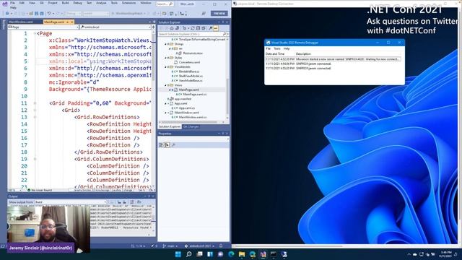Screen dimensions: 462x260
Task: Collapse Grid.ColumnDefinitions on line 19
Action: 35,159
